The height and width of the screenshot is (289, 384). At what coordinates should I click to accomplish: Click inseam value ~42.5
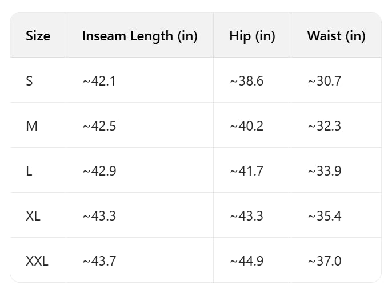99,126
